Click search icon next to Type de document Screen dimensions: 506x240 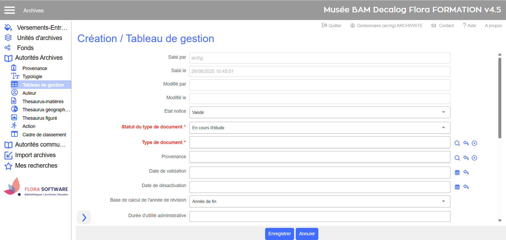click(457, 143)
